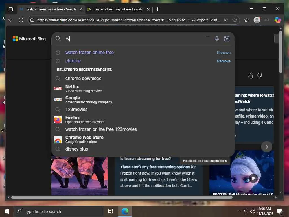Open Edge Settings and more menu

pyautogui.click(x=267, y=20)
